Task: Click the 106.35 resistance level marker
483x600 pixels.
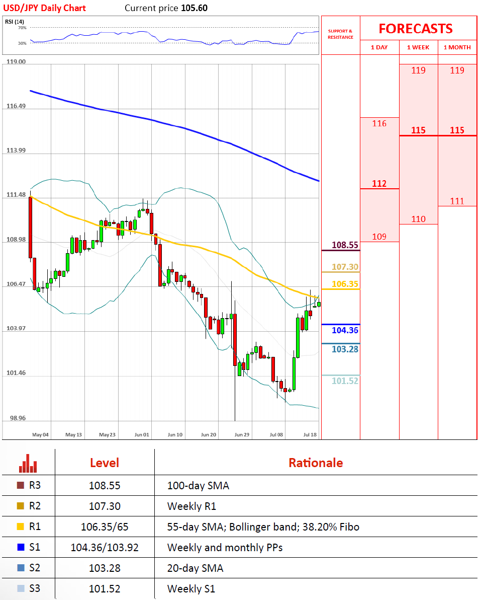Action: tap(345, 284)
